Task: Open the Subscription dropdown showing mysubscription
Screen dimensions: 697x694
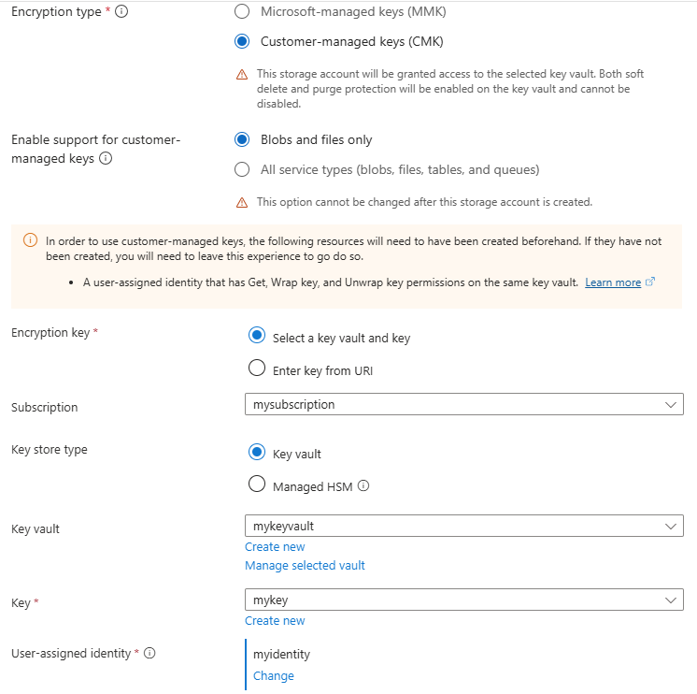Action: point(464,404)
